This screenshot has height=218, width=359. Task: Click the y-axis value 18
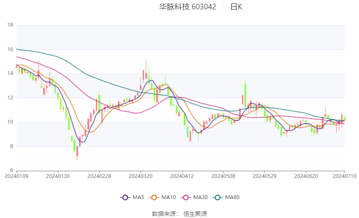tap(10, 25)
